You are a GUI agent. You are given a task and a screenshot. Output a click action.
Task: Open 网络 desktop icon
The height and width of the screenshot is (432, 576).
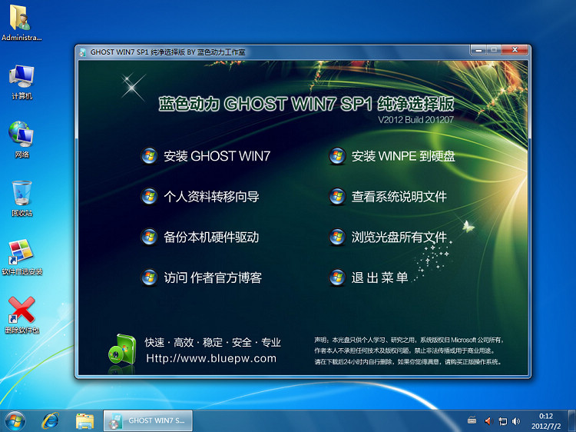pos(22,138)
